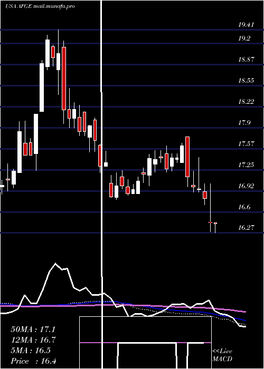Click the 17.57 price level label
This screenshot has height=369, width=264.
(x=247, y=143)
